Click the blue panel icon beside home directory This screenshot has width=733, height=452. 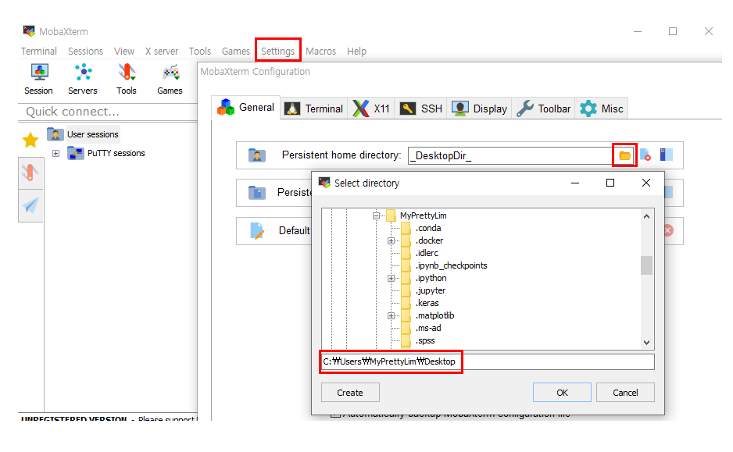tap(666, 155)
